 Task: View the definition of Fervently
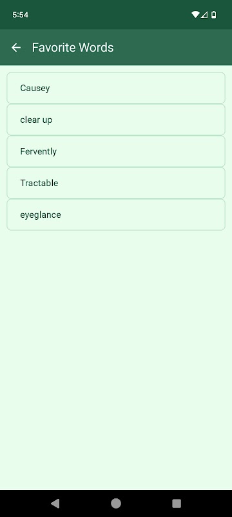[x=116, y=151]
